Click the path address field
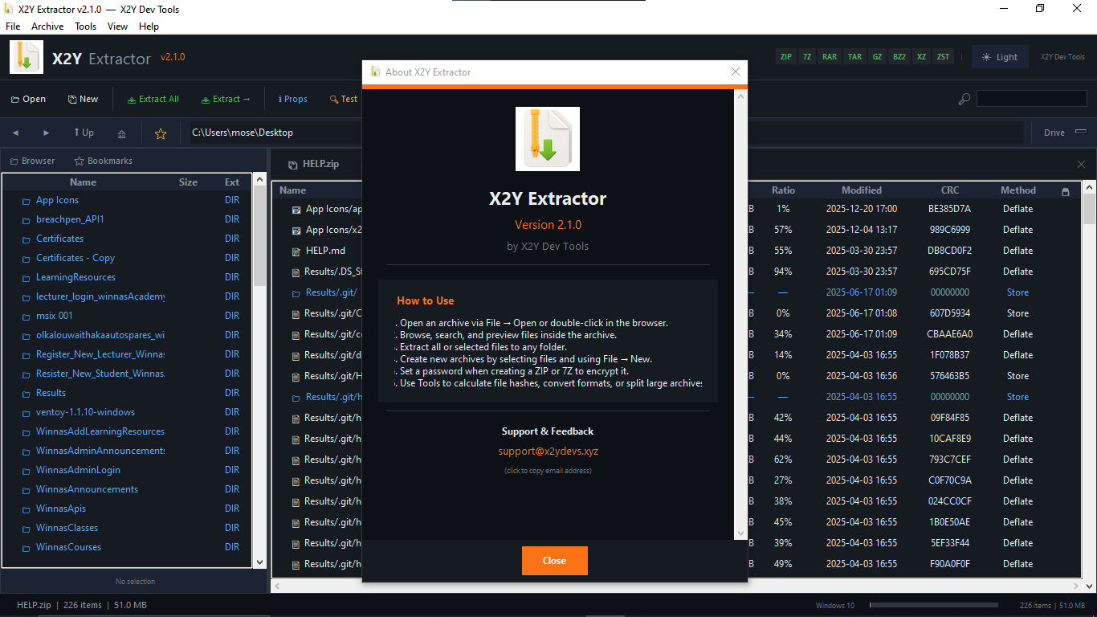The image size is (1097, 617). (x=606, y=133)
